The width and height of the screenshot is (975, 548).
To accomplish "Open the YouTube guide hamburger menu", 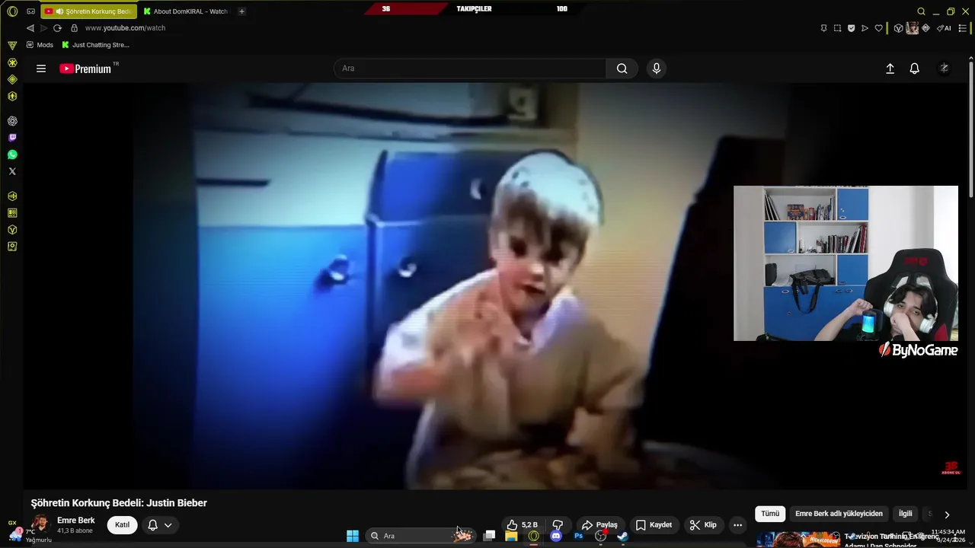I will click(41, 68).
